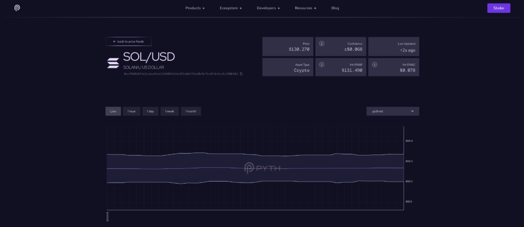Click the Stake button

498,8
